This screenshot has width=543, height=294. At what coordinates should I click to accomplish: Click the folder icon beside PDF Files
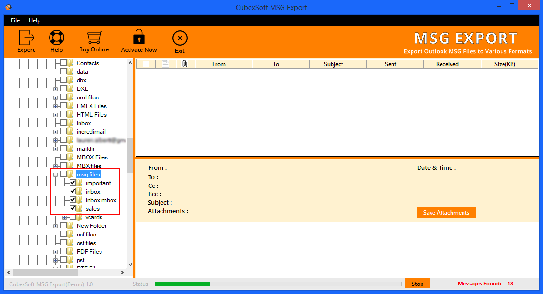(x=70, y=252)
